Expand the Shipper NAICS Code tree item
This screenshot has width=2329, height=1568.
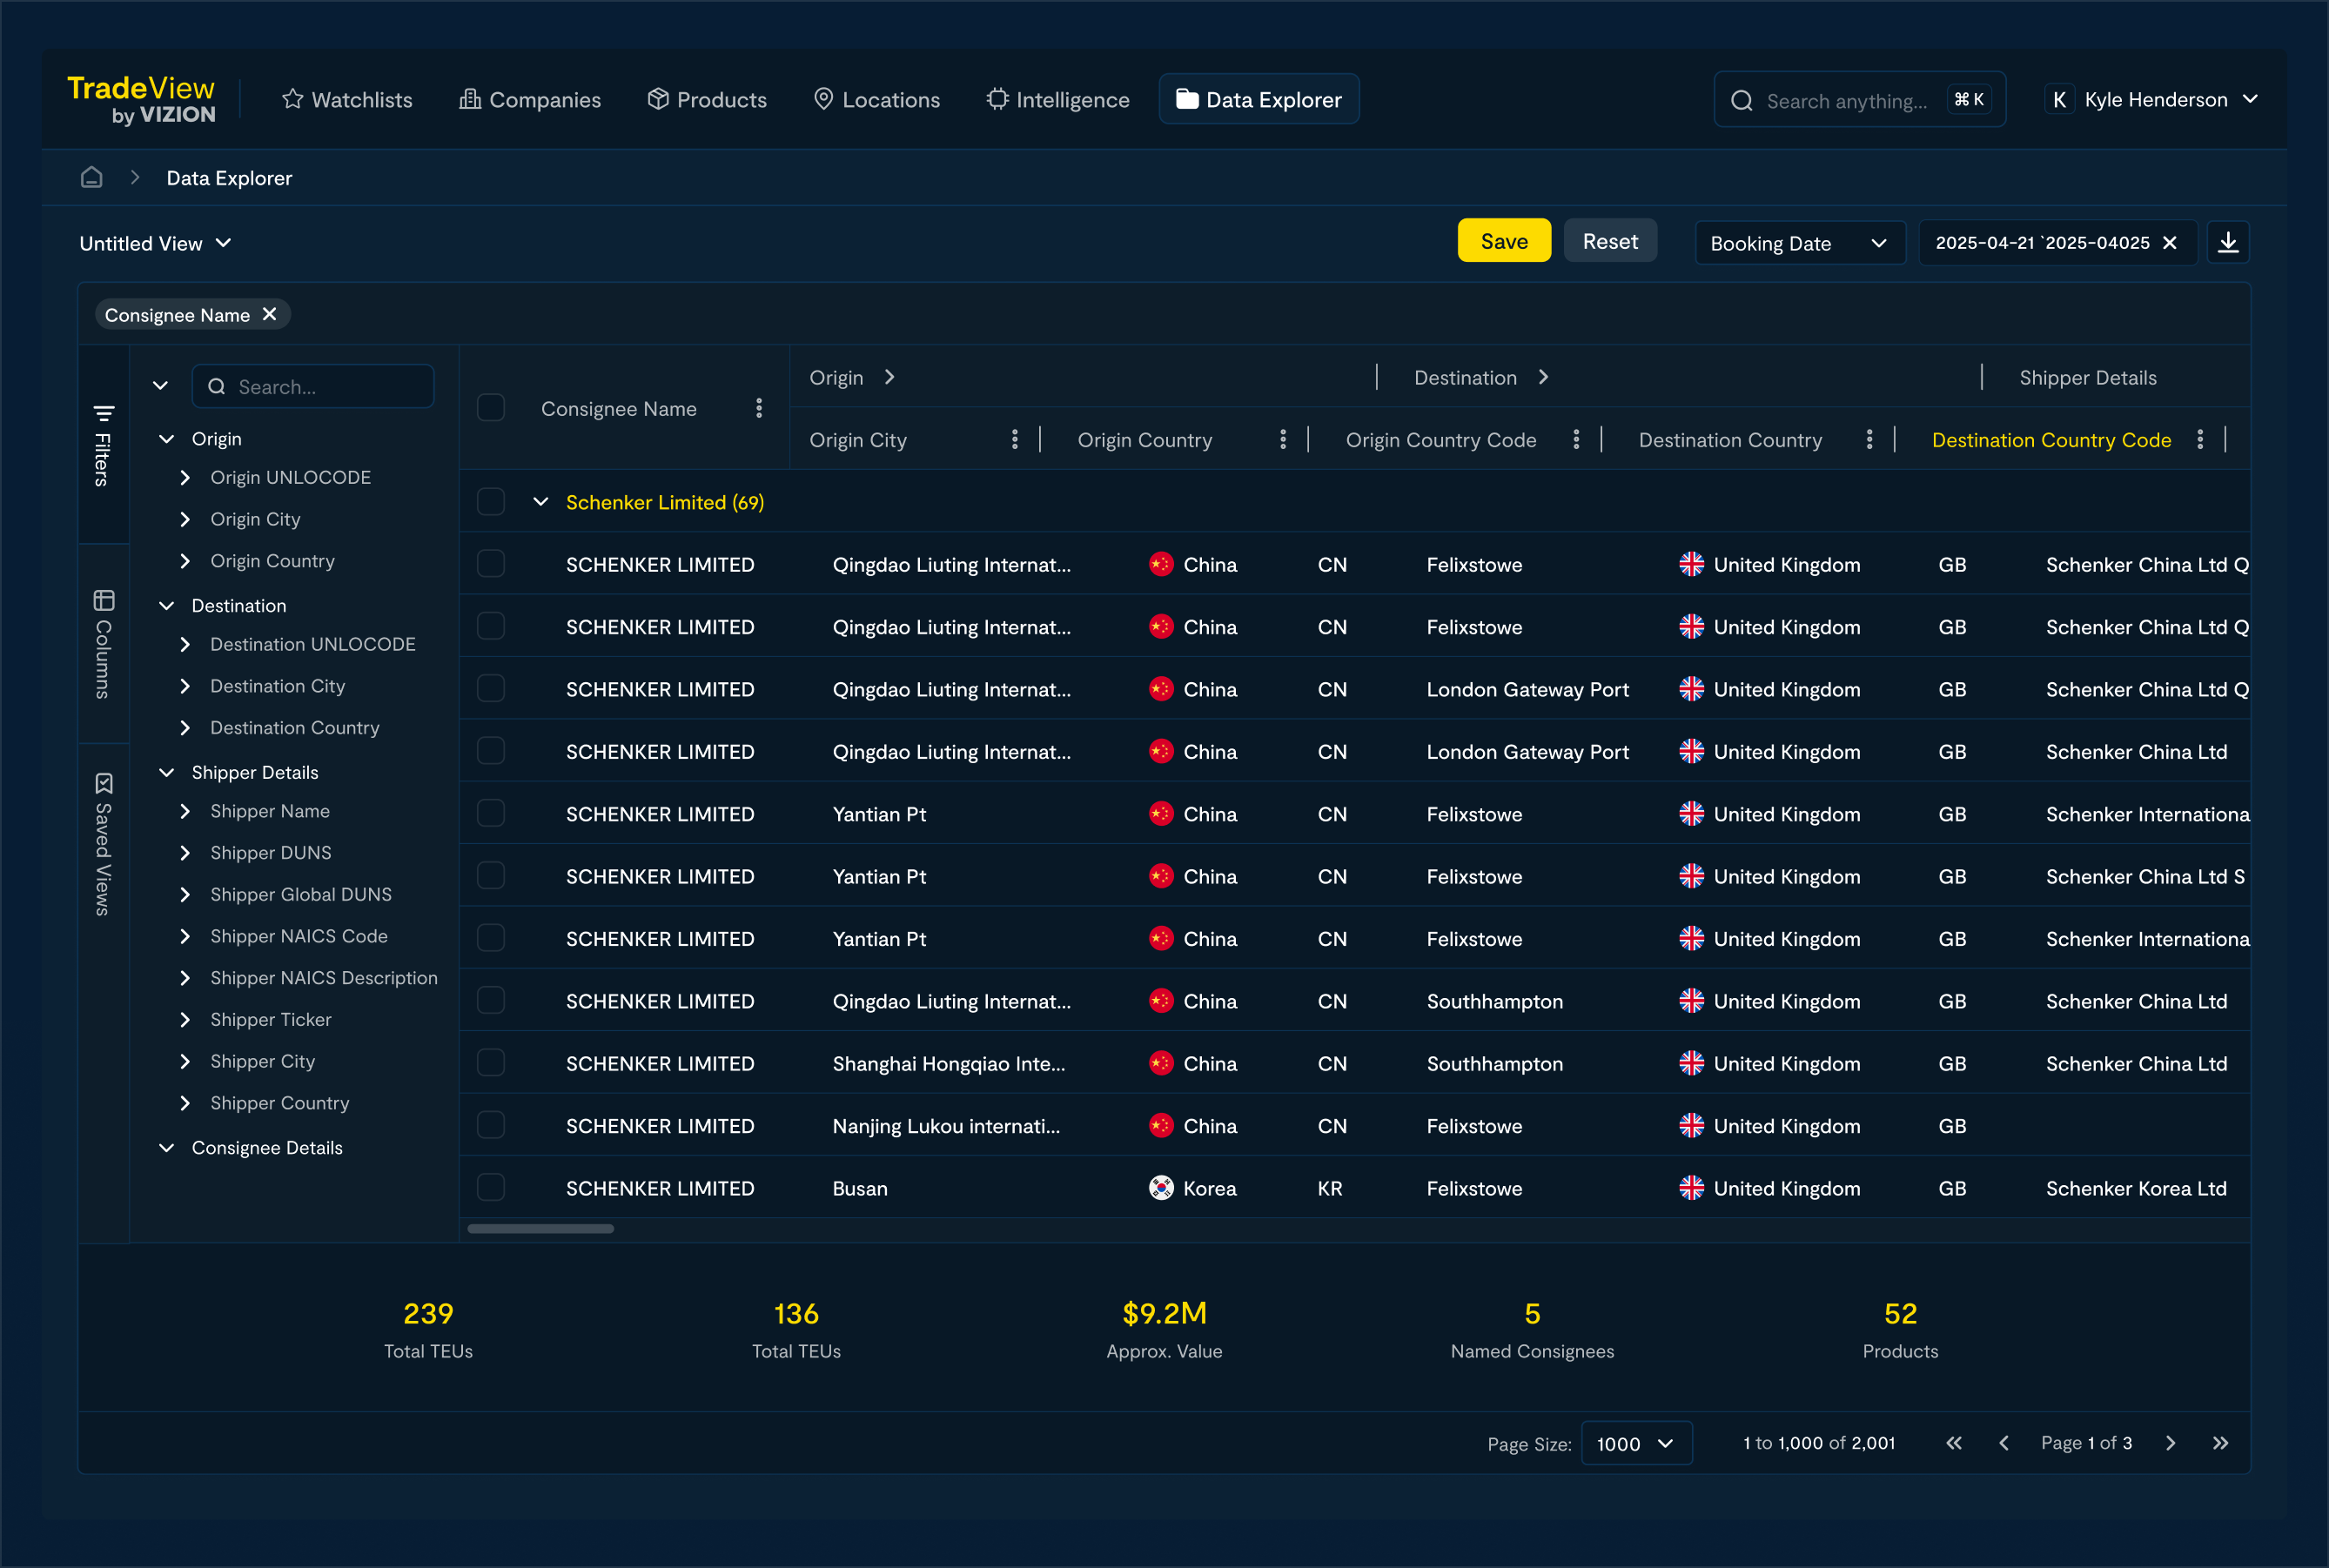coord(185,936)
